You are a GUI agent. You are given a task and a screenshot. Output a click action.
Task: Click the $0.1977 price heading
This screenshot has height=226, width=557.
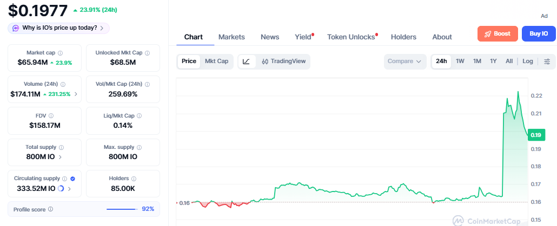tap(38, 10)
